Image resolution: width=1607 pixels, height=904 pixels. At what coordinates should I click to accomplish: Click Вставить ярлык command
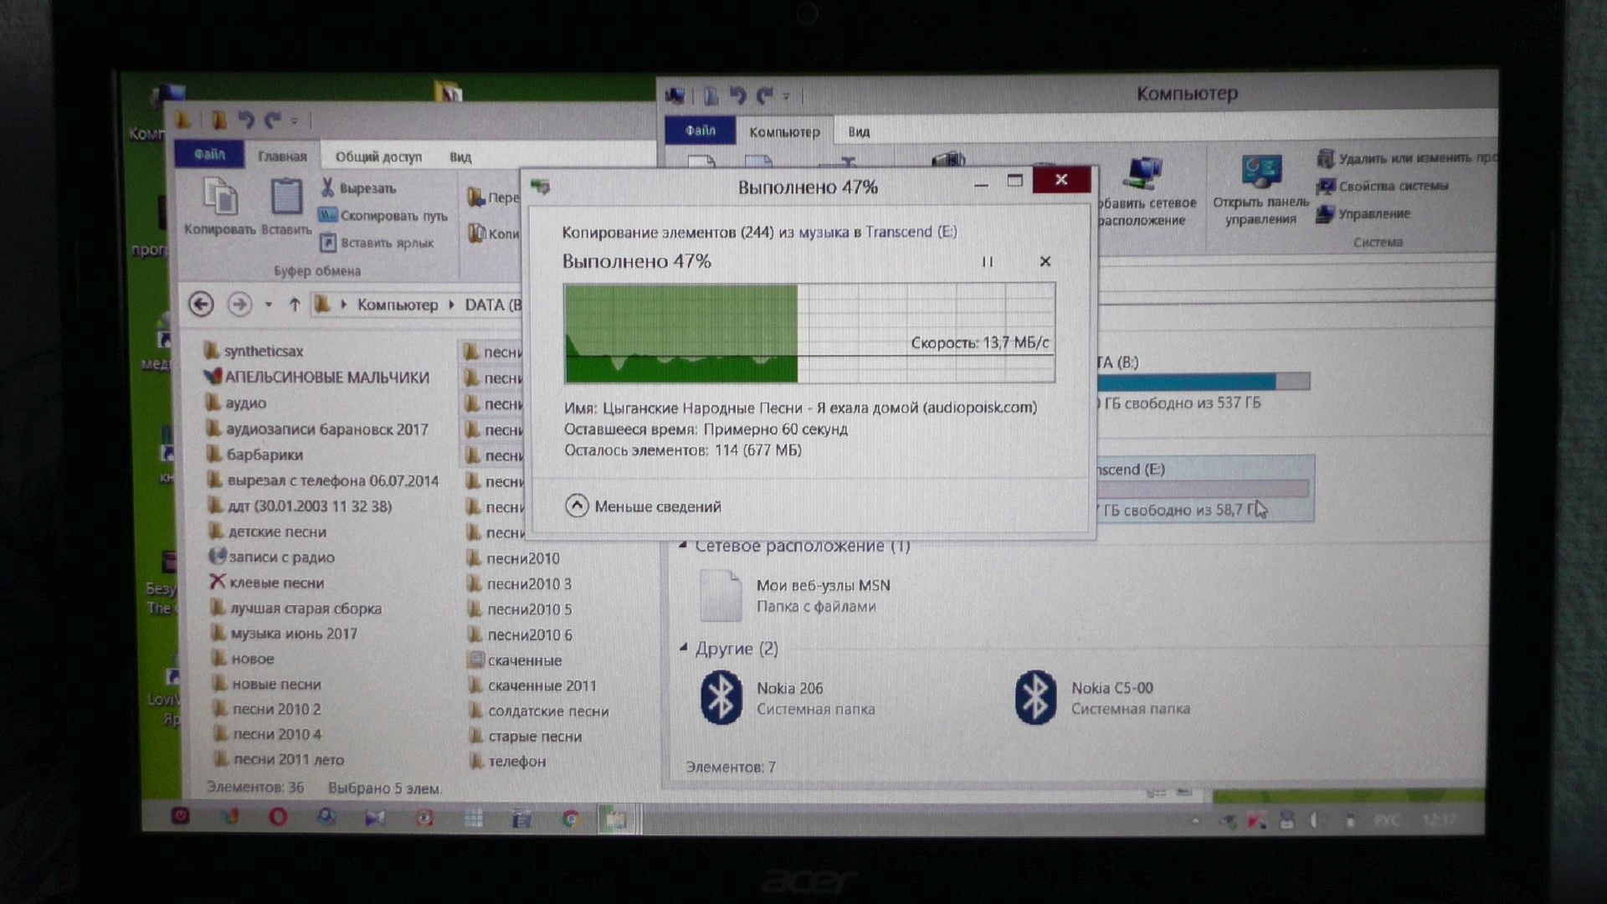pos(377,243)
